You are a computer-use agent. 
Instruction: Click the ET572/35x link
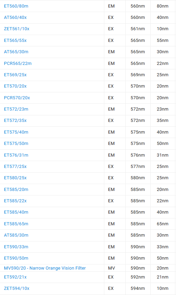tap(15, 121)
